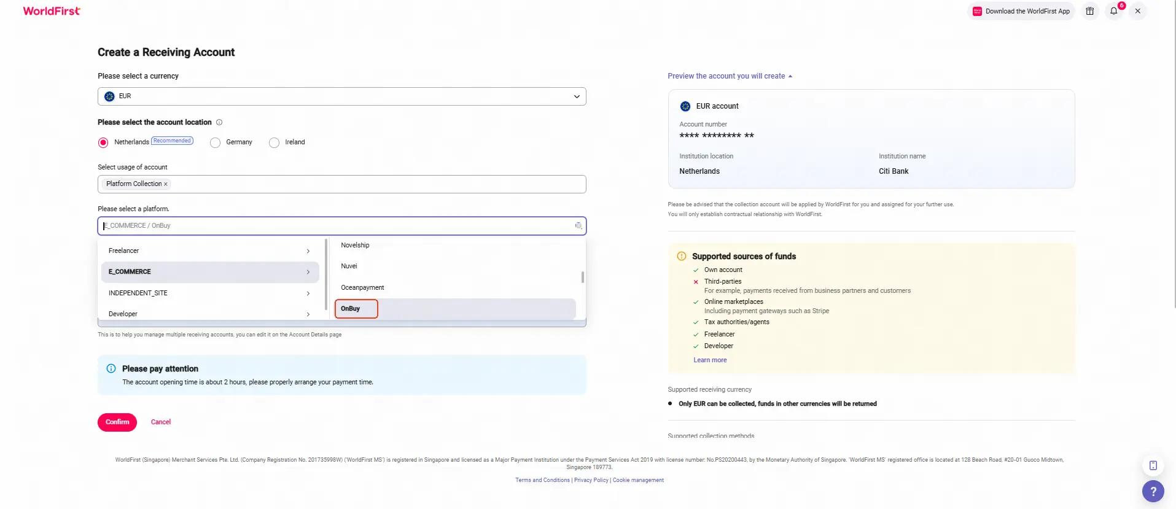
Task: Click the floating clipboard icon above help
Action: pyautogui.click(x=1153, y=465)
